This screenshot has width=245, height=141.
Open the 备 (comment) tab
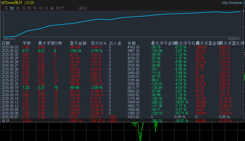click(52, 8)
